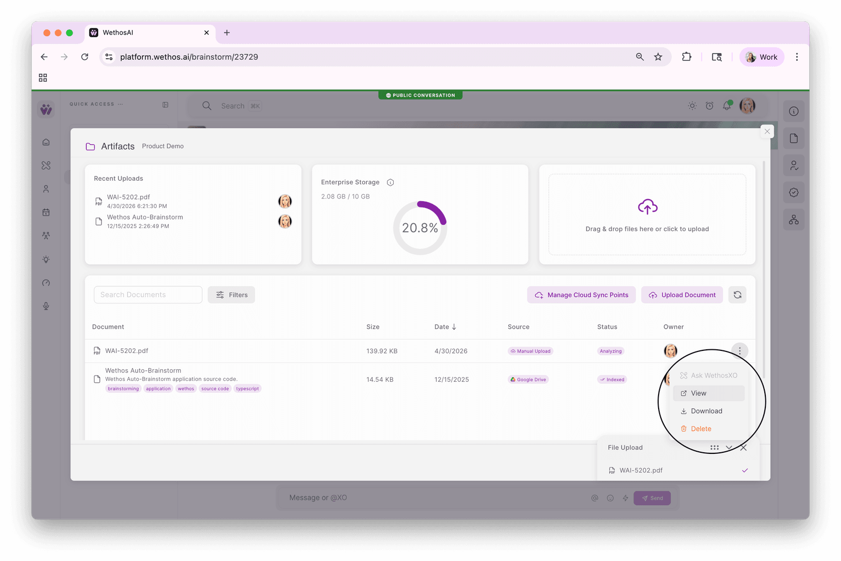Click the Message or @XO input
Image resolution: width=841 pixels, height=561 pixels.
pyautogui.click(x=436, y=498)
